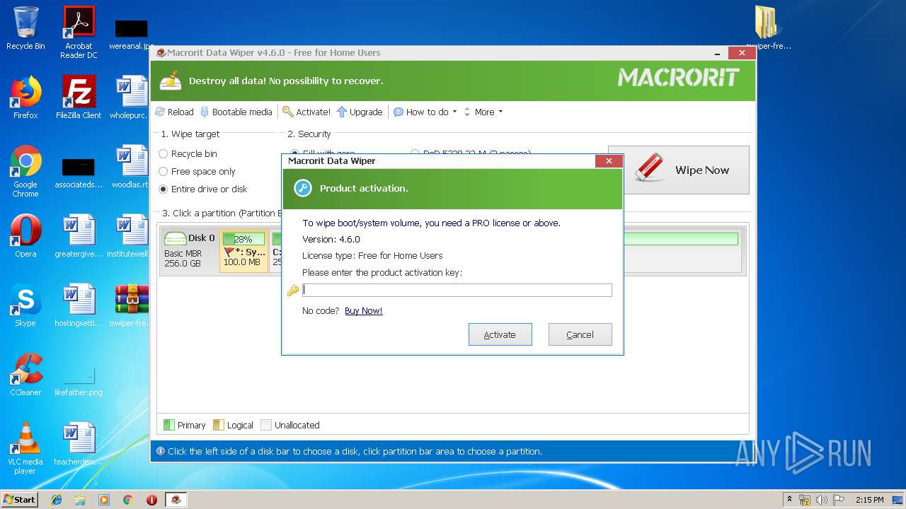Viewport: 906px width, 509px height.
Task: Click the Activate button in dialog
Action: (500, 334)
